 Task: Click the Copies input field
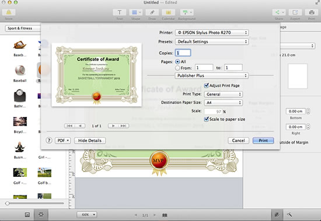point(183,53)
